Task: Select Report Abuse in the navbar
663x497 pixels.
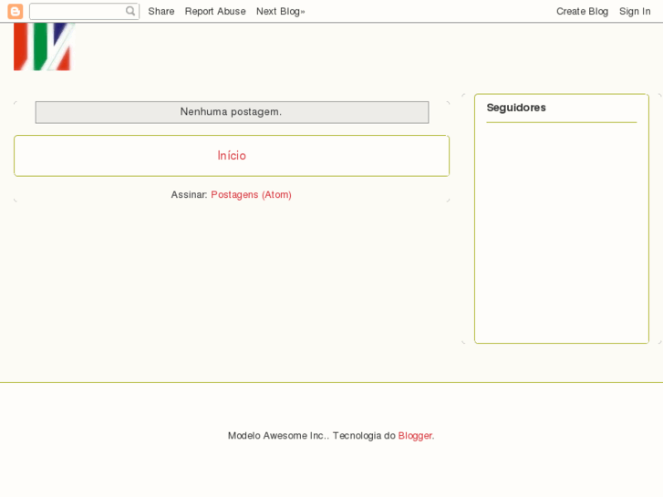Action: (x=215, y=11)
